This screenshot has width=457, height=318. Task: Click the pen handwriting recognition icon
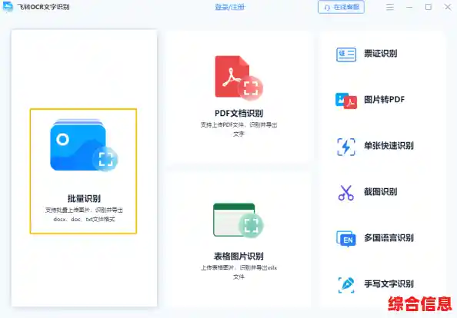(346, 285)
